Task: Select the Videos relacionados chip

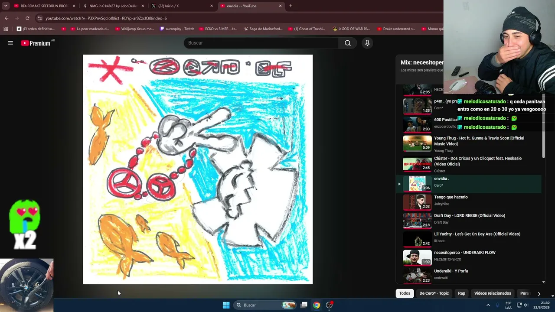Action: pyautogui.click(x=493, y=293)
